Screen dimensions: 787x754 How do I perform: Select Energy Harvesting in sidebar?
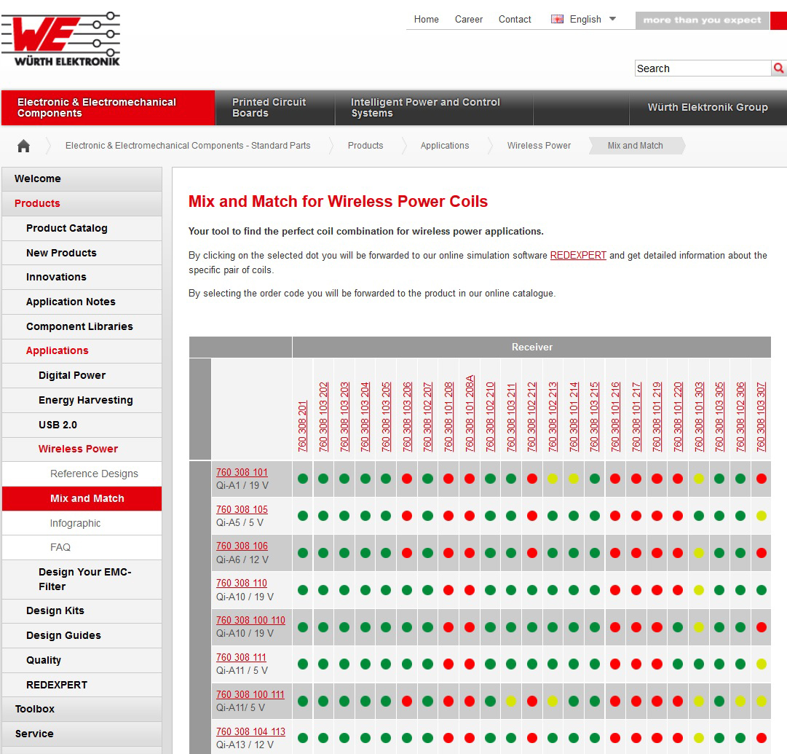[x=86, y=400]
